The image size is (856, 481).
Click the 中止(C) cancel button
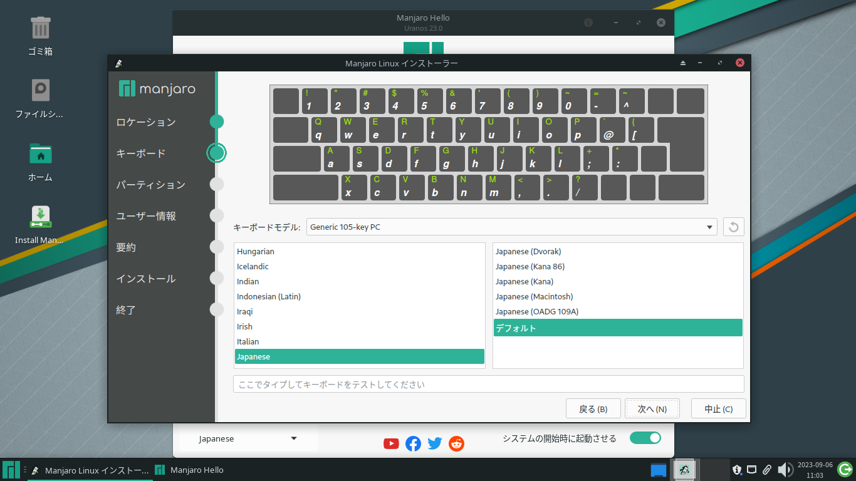[x=719, y=408]
